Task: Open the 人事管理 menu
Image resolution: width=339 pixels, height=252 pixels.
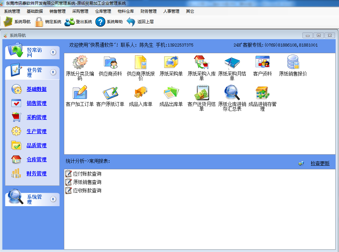Action: [x=171, y=11]
